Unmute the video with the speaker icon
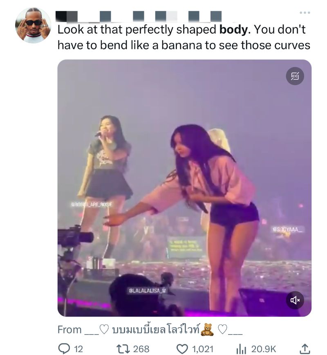The image size is (327, 355). click(295, 300)
